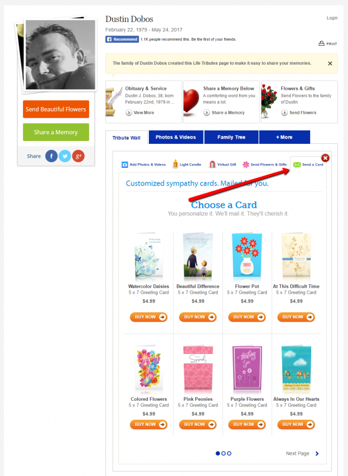
Task: Share via Google Plus red icon
Action: click(x=78, y=156)
